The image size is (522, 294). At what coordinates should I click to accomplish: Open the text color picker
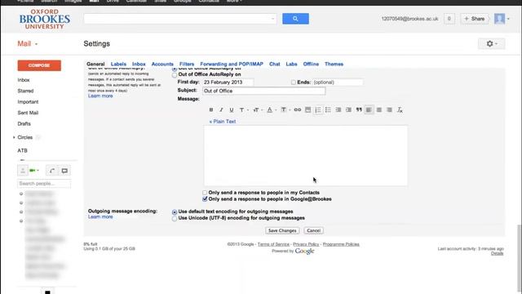point(270,109)
